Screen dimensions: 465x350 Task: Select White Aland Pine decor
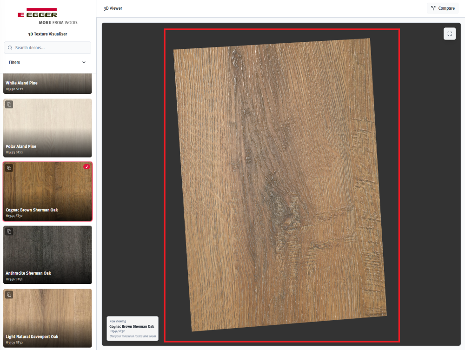[x=47, y=84]
